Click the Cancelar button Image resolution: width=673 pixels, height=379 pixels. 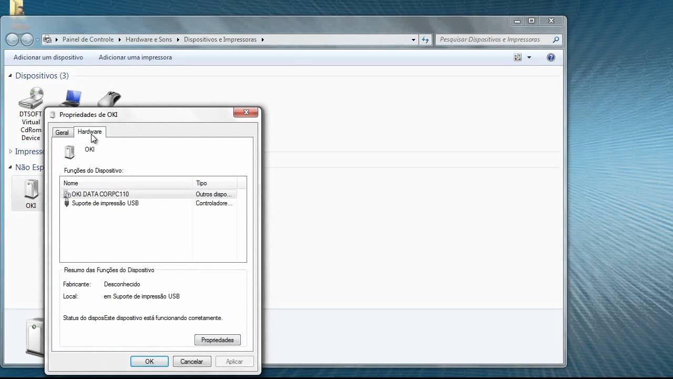[191, 362]
